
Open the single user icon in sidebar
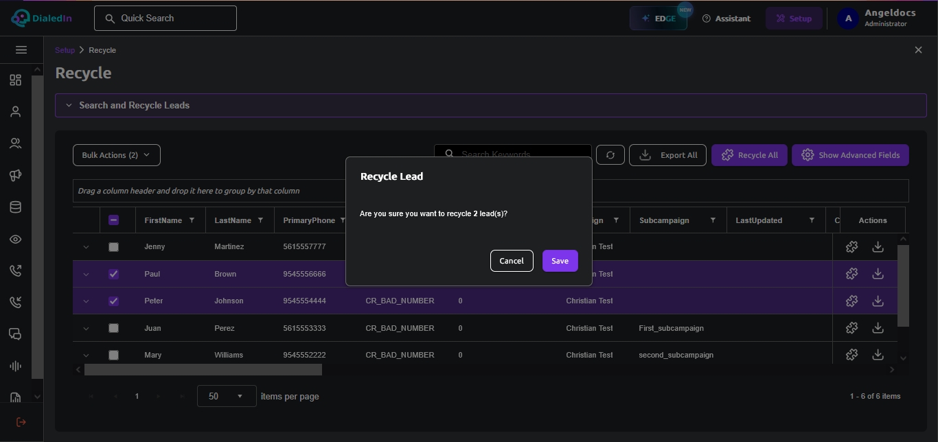click(15, 112)
